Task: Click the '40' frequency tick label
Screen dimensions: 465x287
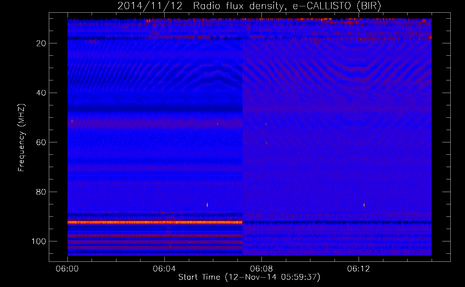Action: point(41,93)
